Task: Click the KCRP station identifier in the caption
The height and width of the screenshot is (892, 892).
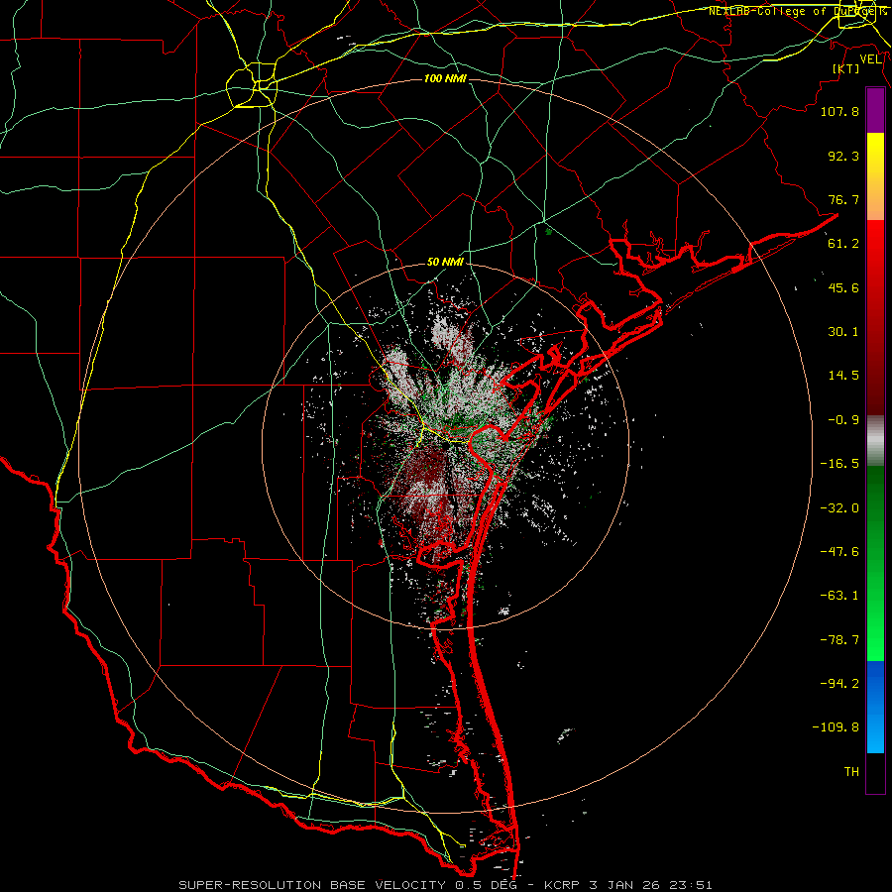Action: point(563,885)
